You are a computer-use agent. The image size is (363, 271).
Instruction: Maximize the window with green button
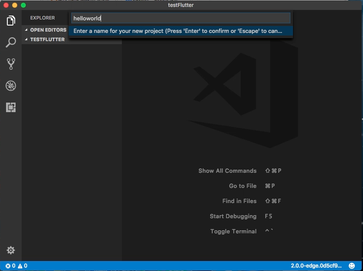[23, 5]
